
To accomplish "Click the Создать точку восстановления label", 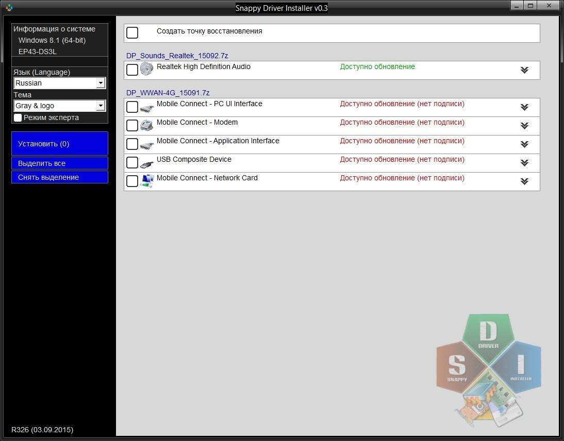I will coord(209,31).
